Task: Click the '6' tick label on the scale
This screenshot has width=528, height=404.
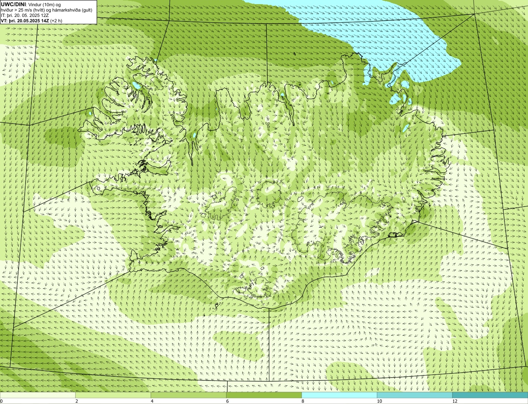Action: [227, 401]
